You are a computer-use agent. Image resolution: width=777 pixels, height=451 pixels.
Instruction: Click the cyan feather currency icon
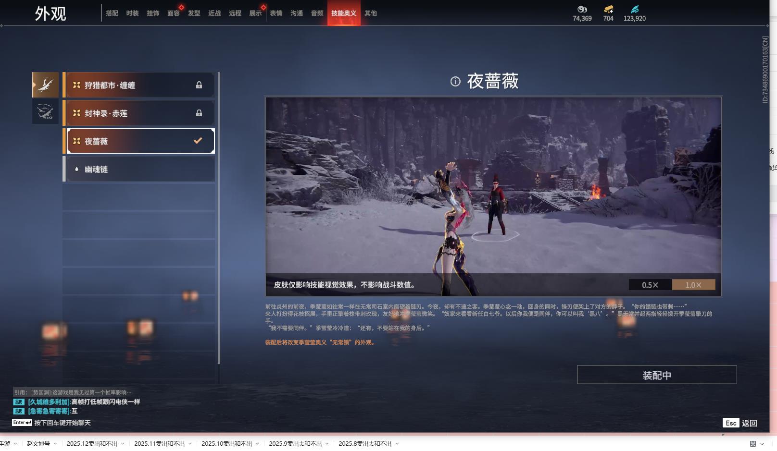coord(635,9)
